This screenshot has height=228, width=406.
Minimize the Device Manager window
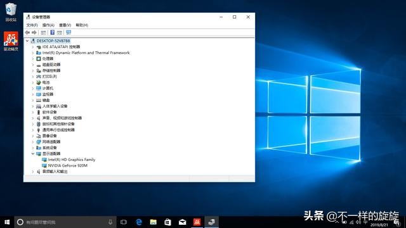(221, 17)
